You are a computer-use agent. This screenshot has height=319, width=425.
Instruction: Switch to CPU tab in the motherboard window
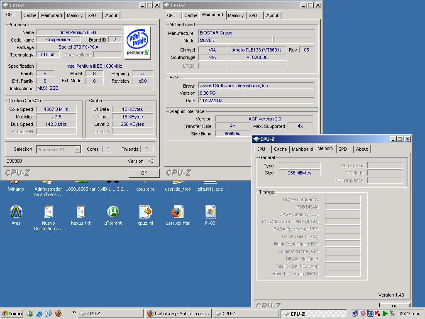coord(171,15)
